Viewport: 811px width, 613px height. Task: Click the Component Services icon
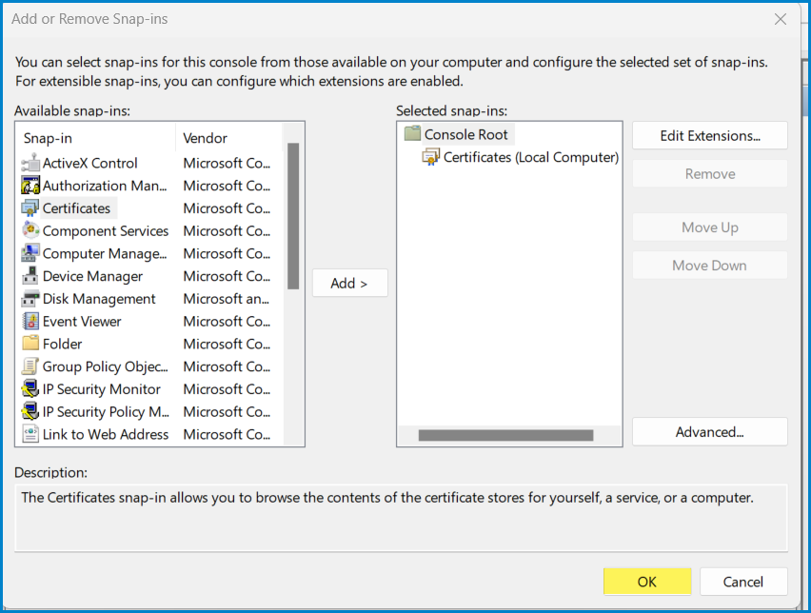pos(30,230)
